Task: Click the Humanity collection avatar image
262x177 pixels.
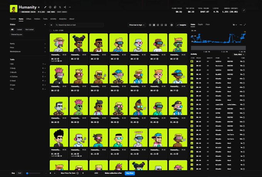Action: point(13,8)
